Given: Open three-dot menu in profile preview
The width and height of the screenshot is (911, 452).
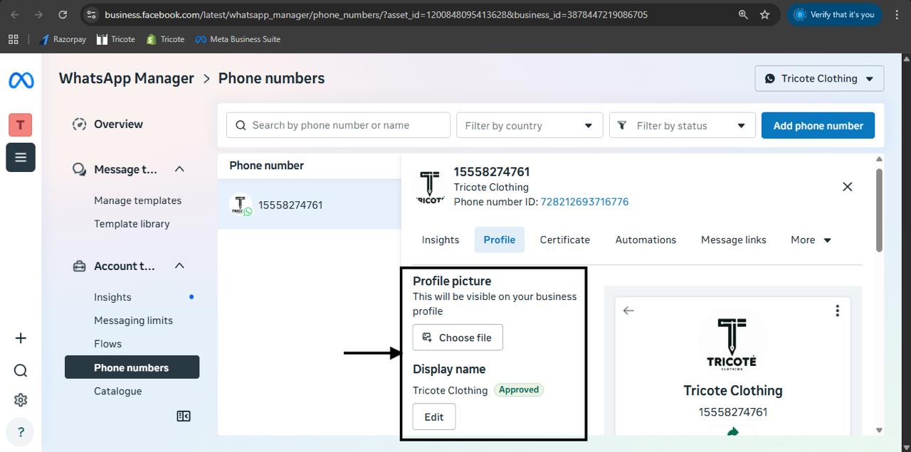Looking at the screenshot, I should click(837, 311).
